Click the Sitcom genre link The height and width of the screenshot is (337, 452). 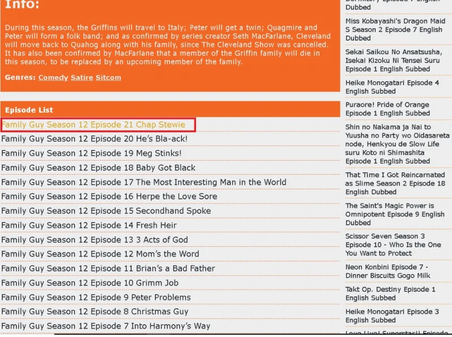pyautogui.click(x=108, y=78)
